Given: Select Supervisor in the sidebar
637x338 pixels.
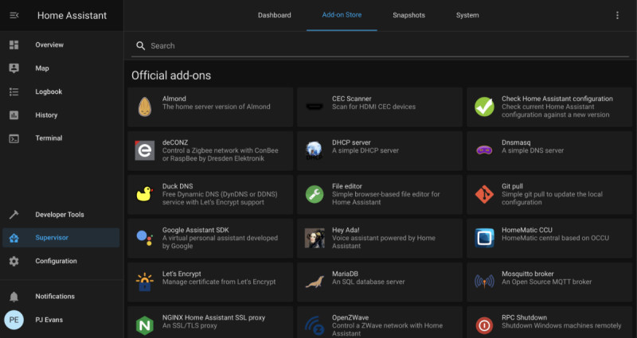Looking at the screenshot, I should 61,238.
